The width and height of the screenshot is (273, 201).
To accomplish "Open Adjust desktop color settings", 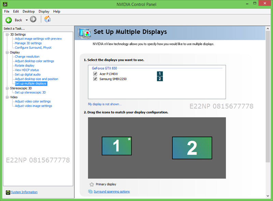I will 34,61.
